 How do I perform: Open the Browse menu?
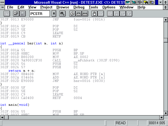(x=63, y=7)
